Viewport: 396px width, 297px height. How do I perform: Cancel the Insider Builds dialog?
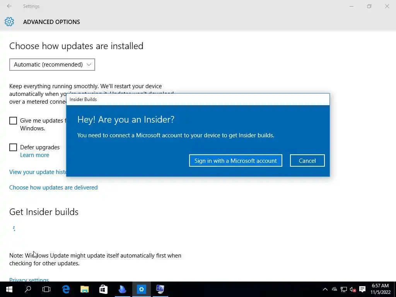coord(307,160)
